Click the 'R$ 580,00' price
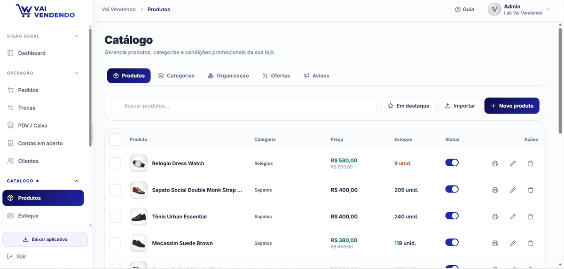The image size is (564, 269). click(x=344, y=160)
